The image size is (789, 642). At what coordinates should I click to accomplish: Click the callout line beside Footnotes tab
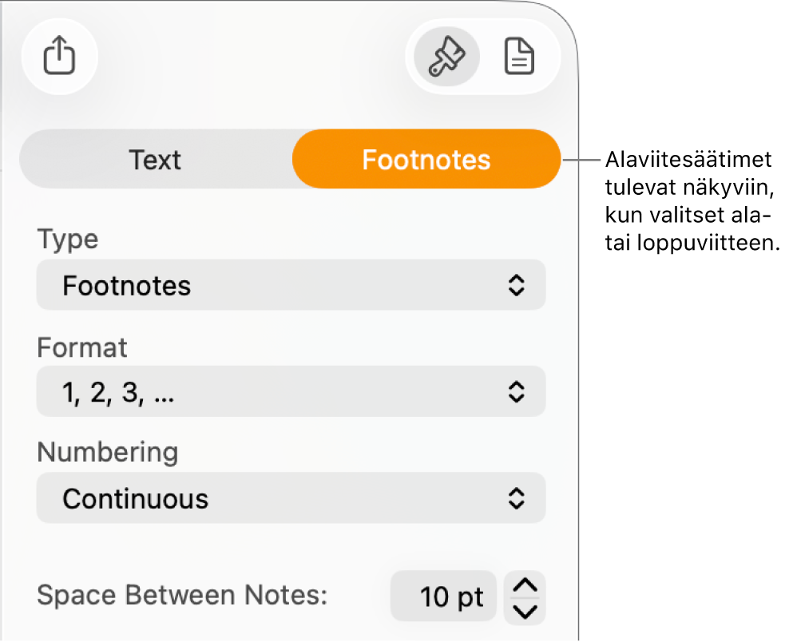pyautogui.click(x=581, y=160)
